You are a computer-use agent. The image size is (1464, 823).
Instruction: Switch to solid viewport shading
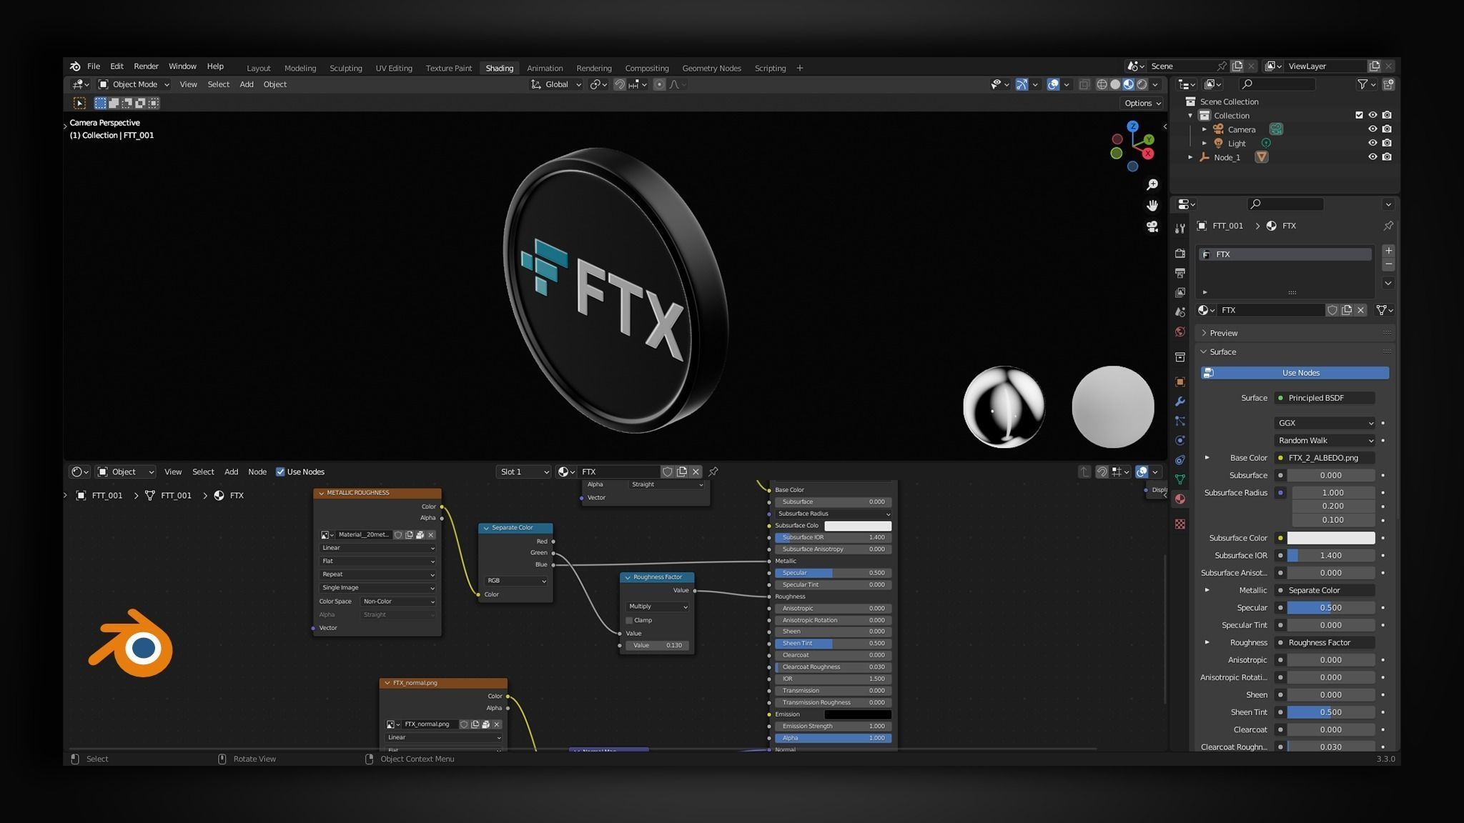1115,84
